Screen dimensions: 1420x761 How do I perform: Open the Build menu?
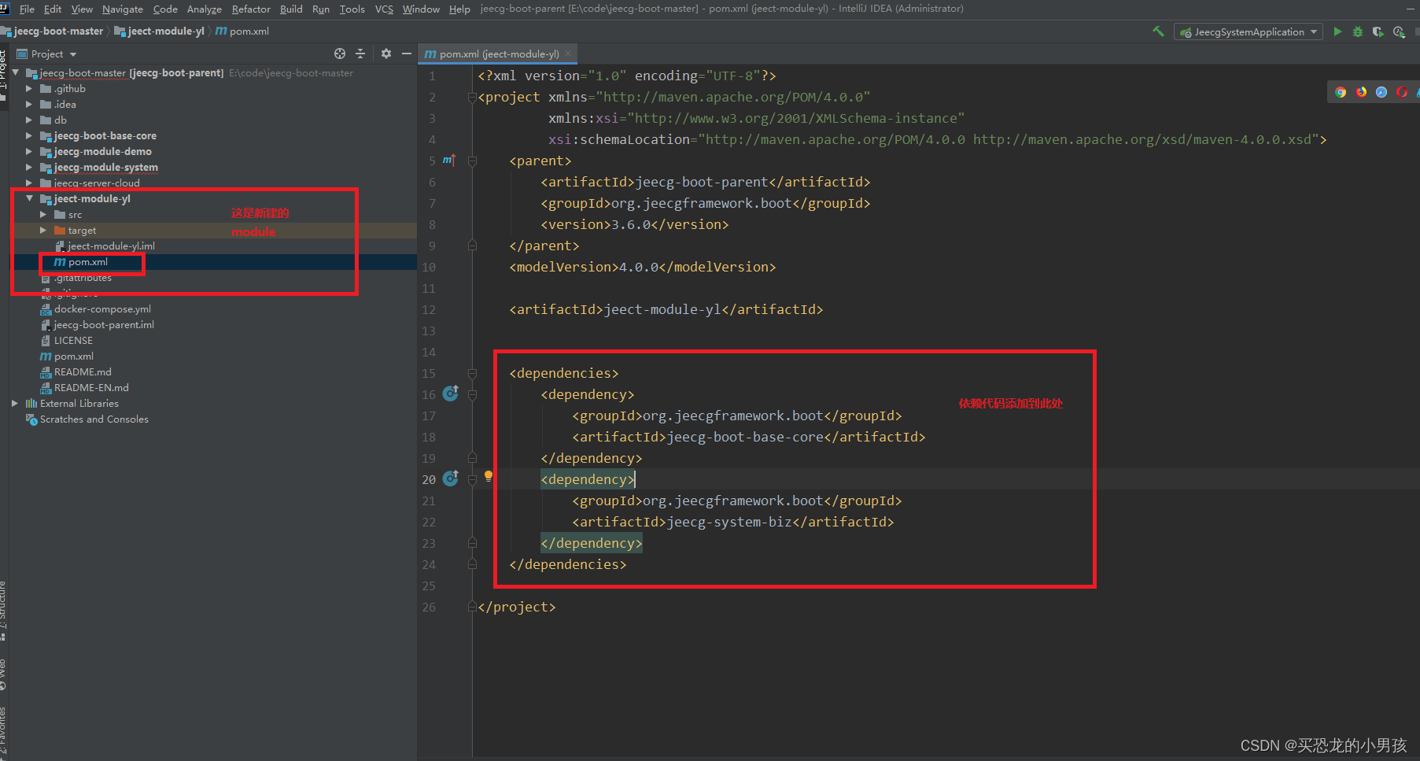(x=291, y=9)
